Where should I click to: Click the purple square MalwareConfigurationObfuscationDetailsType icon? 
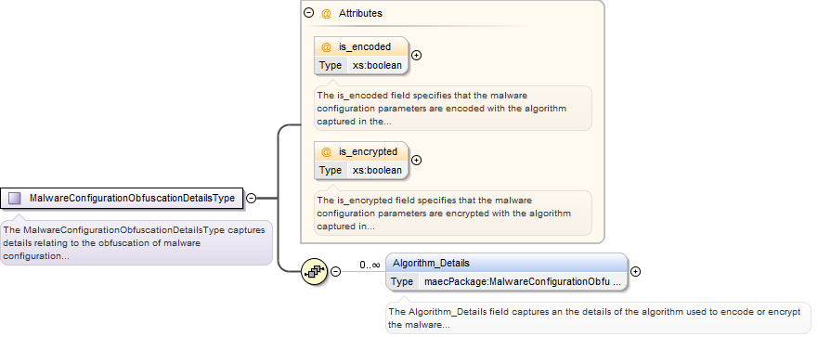pyautogui.click(x=15, y=199)
